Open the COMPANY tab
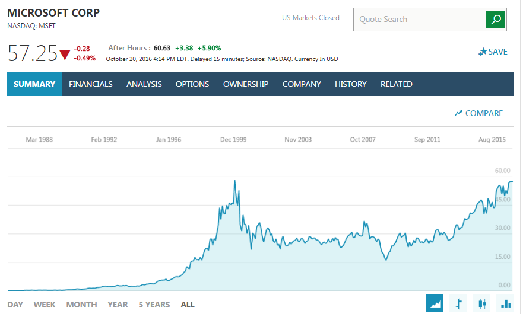 pos(302,84)
